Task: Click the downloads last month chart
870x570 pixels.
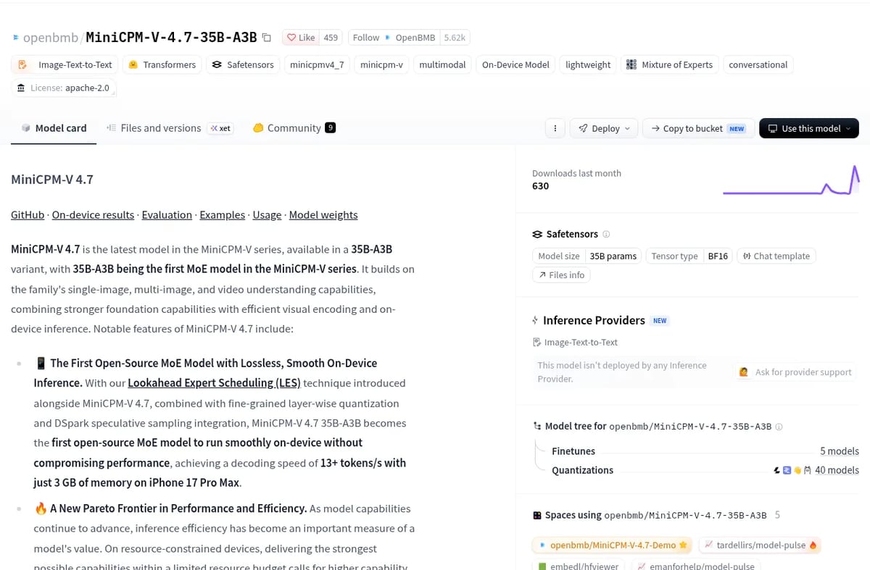Action: (x=791, y=181)
